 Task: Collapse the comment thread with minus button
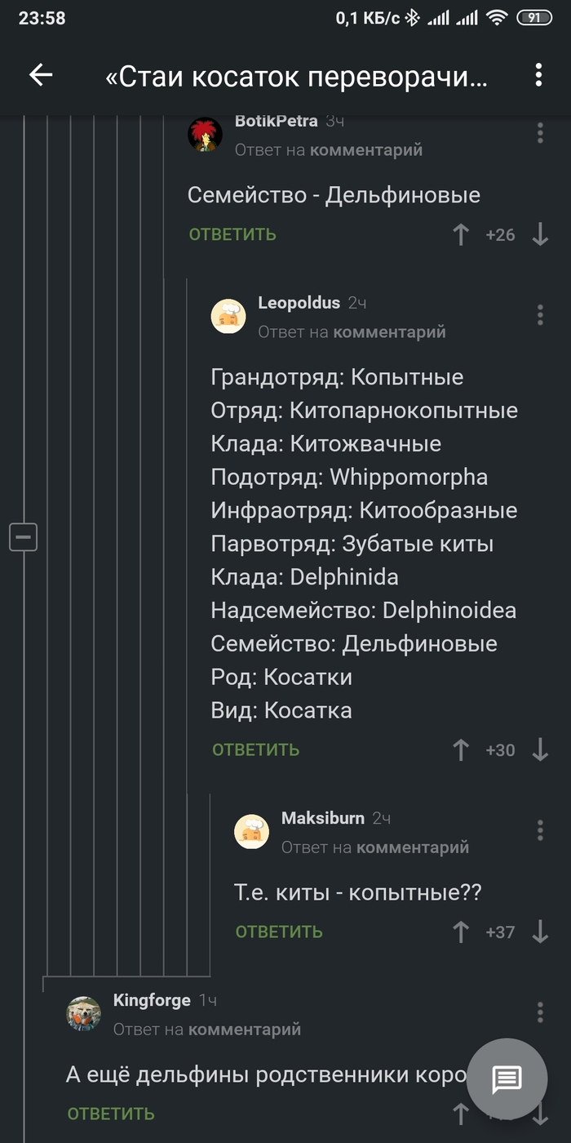coord(24,536)
